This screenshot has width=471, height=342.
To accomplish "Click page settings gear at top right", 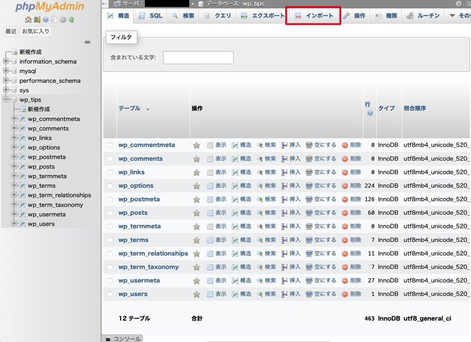I will tap(459, 4).
